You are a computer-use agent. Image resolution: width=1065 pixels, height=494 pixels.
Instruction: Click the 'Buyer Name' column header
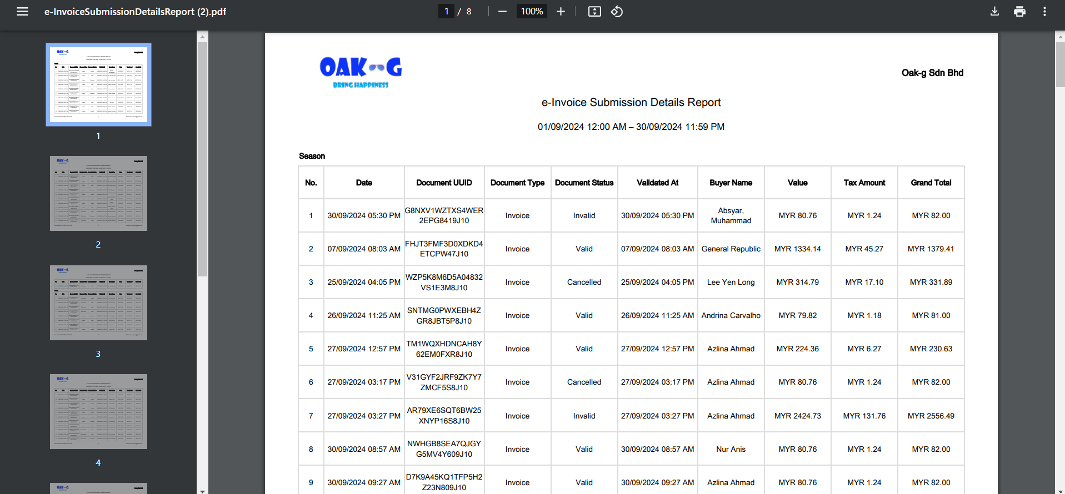tap(731, 183)
